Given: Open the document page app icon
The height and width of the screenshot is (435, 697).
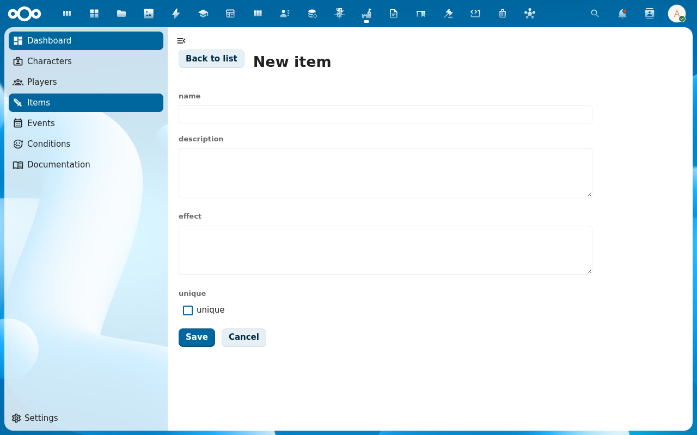Looking at the screenshot, I should [394, 14].
